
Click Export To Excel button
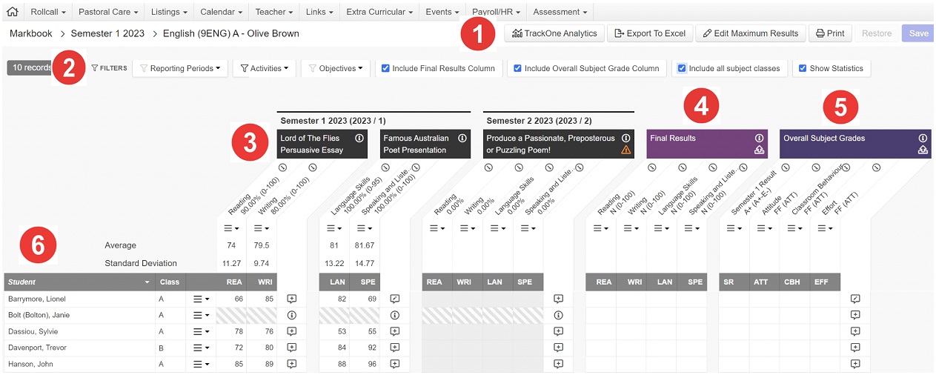coord(651,33)
